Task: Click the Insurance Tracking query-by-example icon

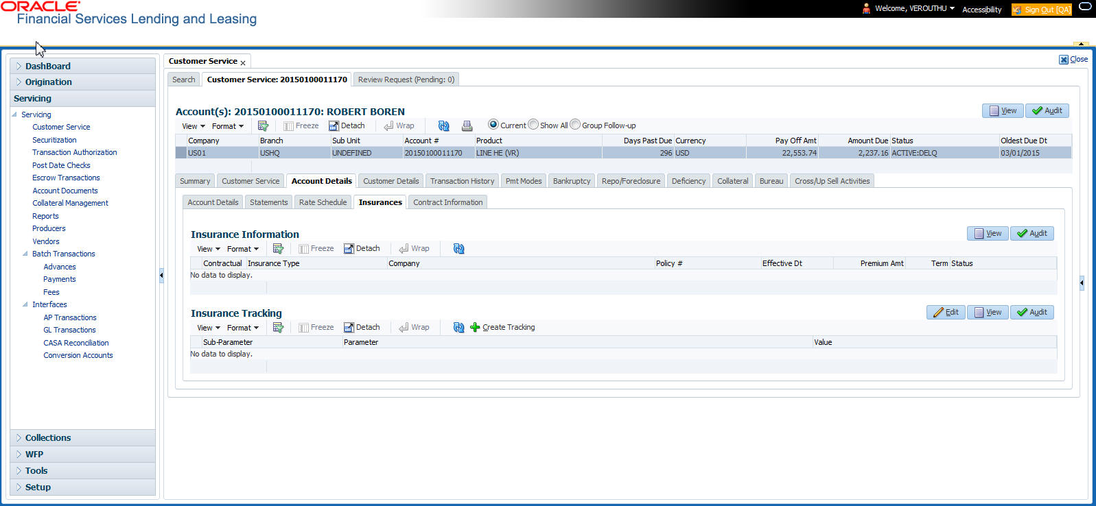Action: pos(278,328)
